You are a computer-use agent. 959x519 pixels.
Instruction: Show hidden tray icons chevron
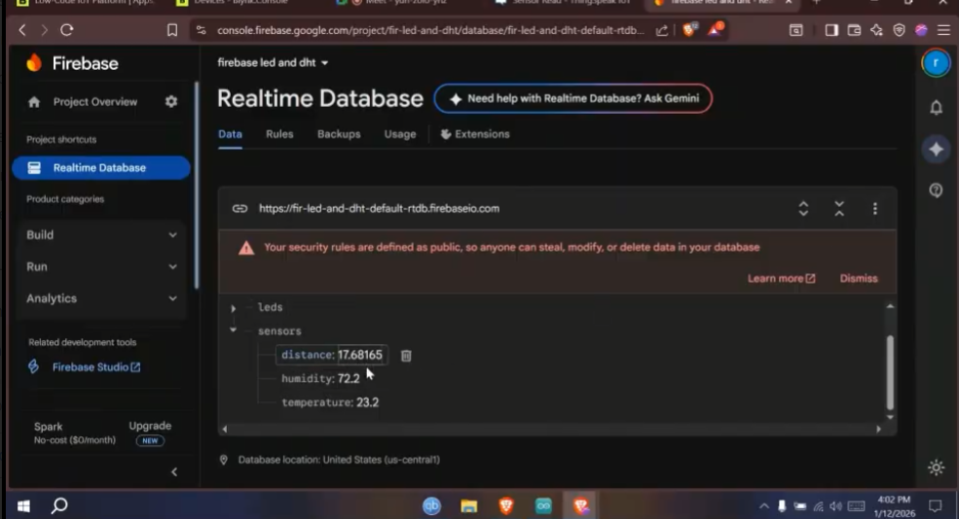[764, 505]
